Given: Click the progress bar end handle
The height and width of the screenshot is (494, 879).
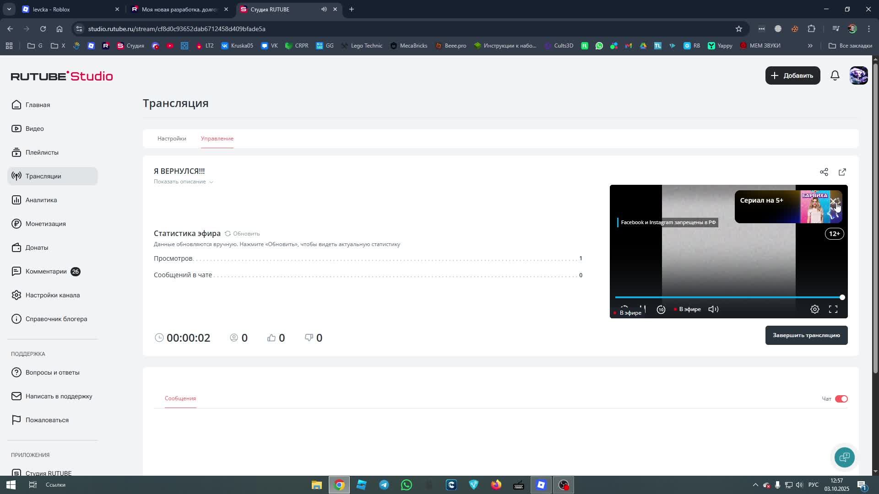Looking at the screenshot, I should coord(842,297).
